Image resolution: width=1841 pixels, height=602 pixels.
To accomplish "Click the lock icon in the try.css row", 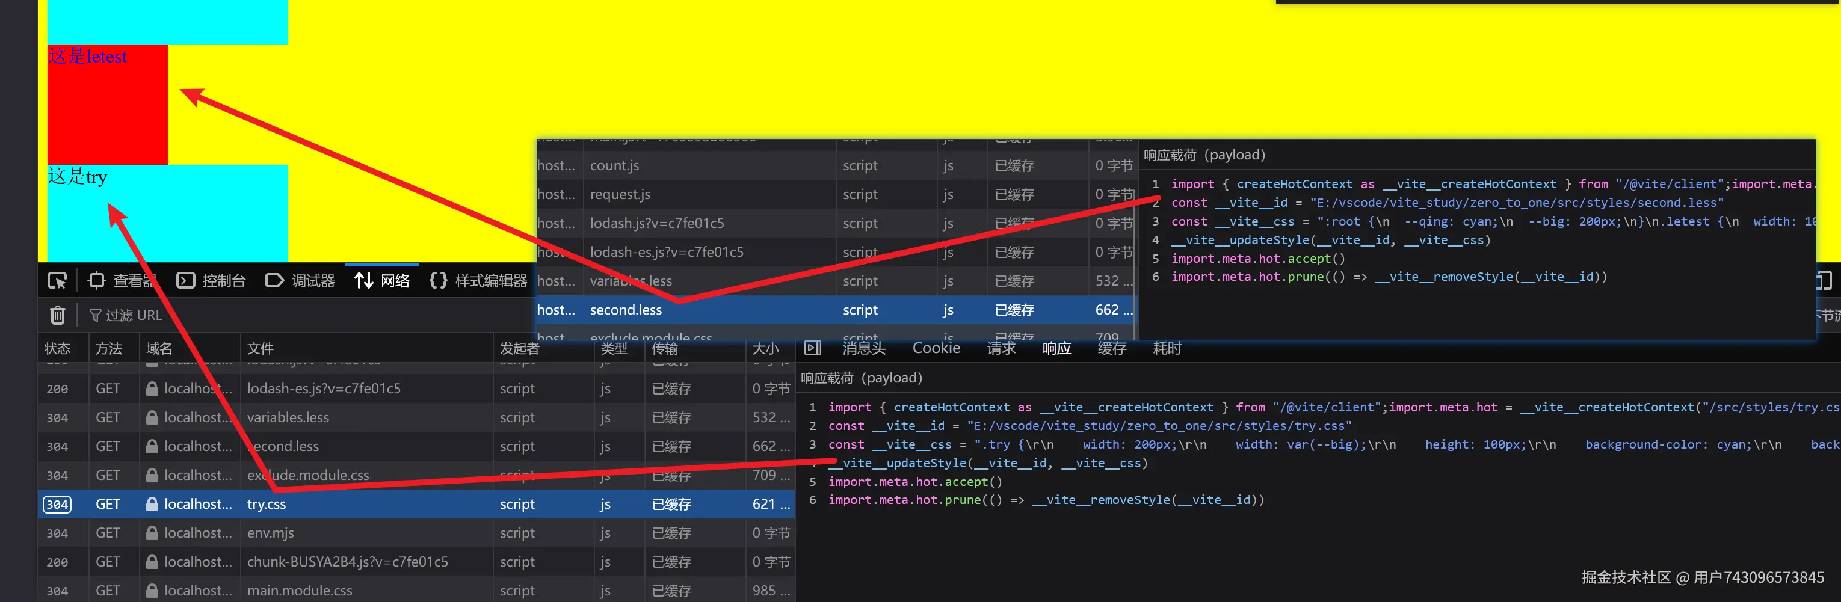I will point(152,504).
